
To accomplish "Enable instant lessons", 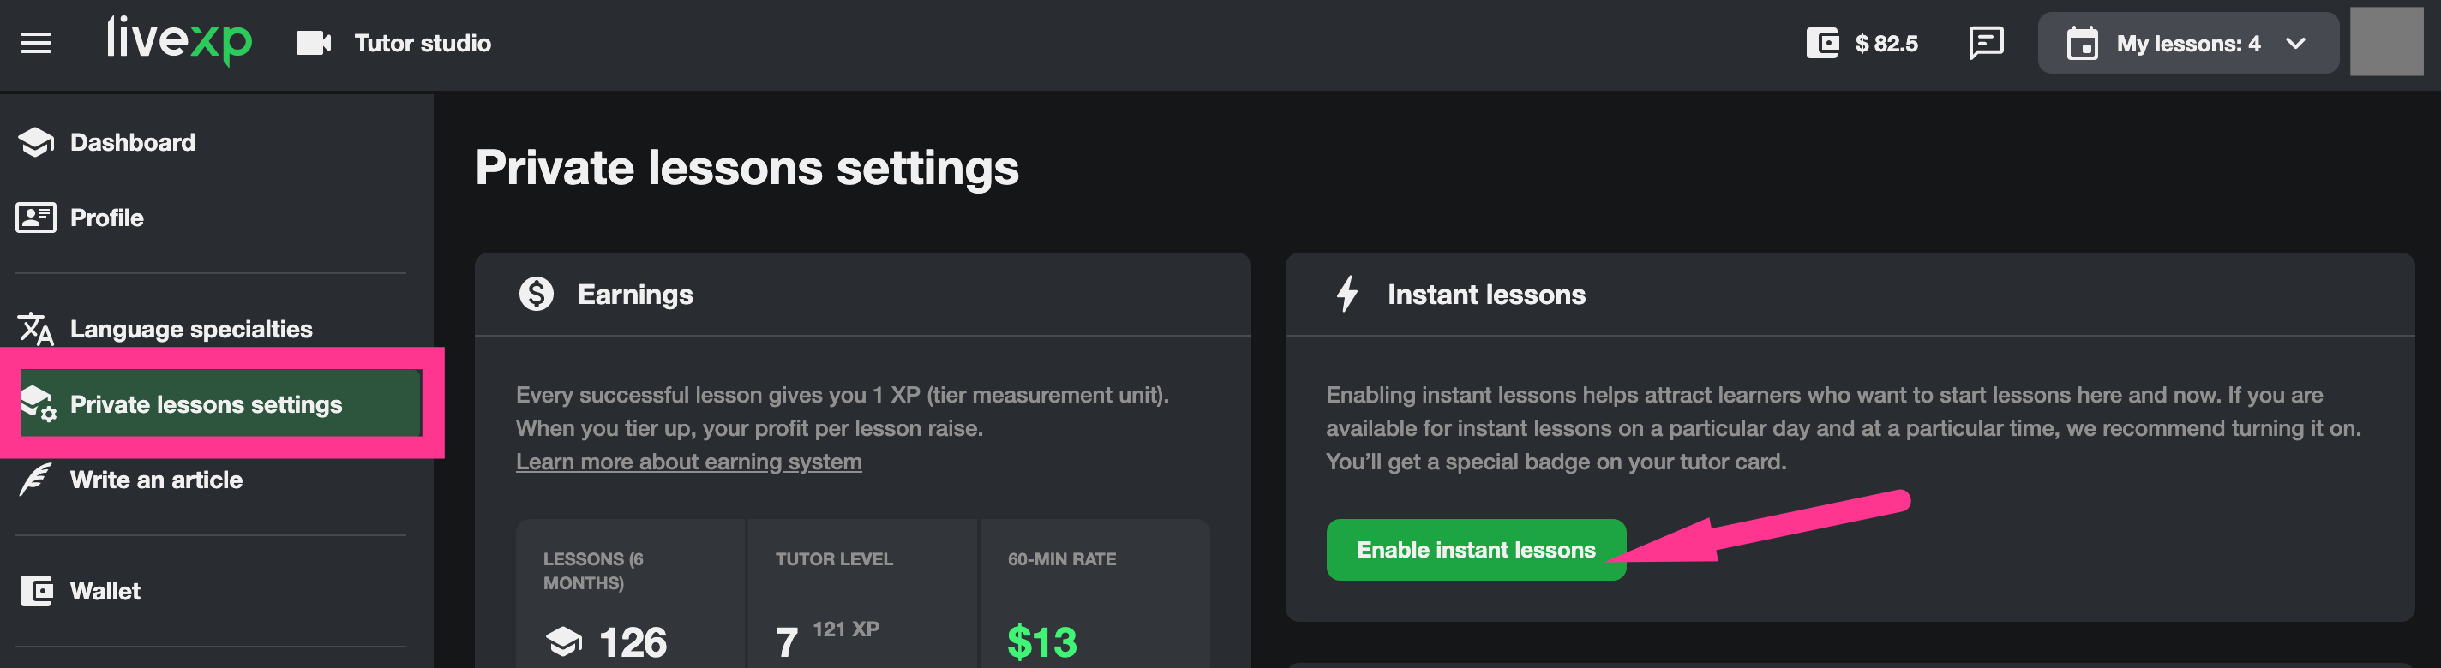I will [x=1475, y=550].
